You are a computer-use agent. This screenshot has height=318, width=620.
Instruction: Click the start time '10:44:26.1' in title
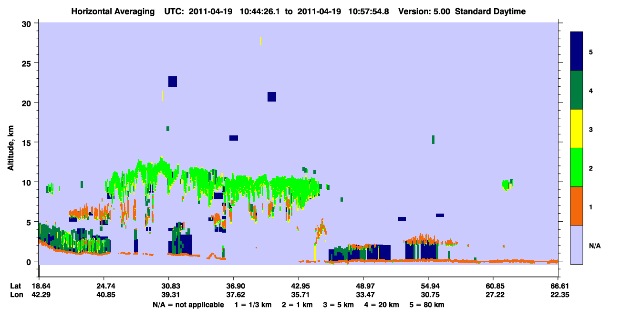coord(259,11)
